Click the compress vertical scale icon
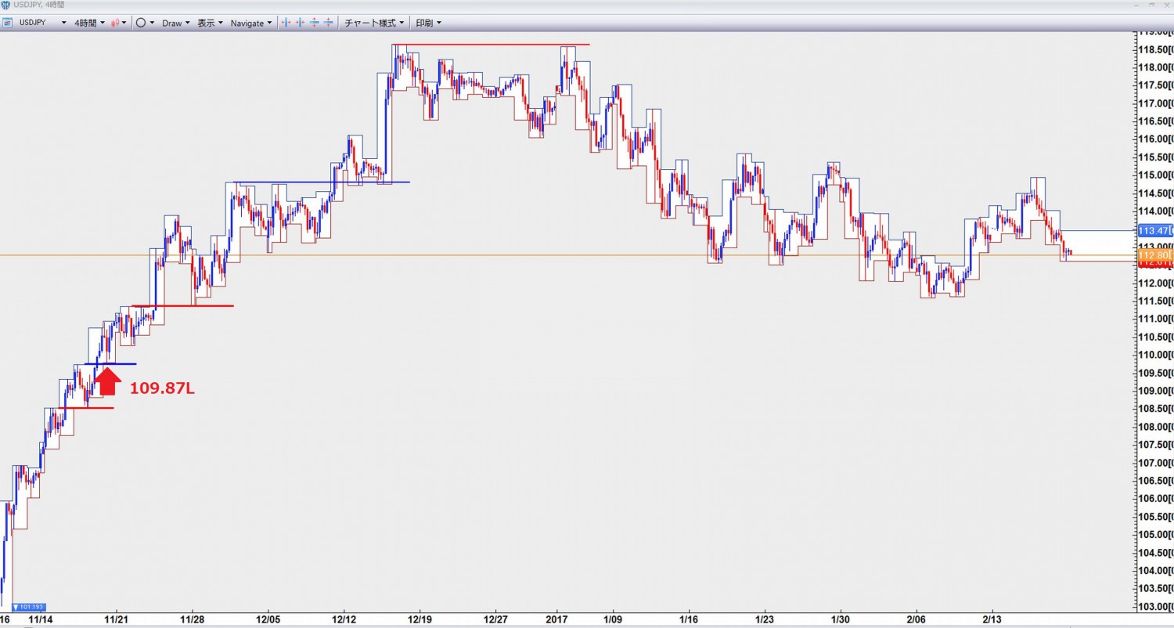 [328, 23]
